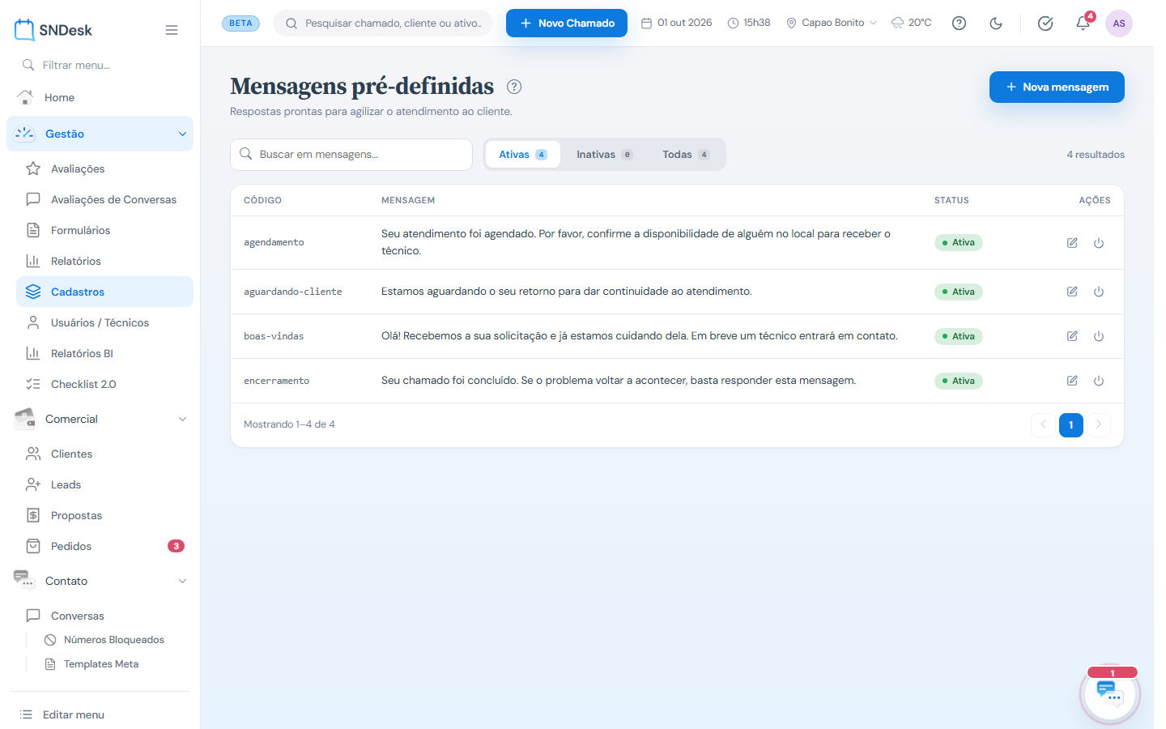Edit the aguardando-cliente message
This screenshot has width=1166, height=729.
coord(1072,292)
